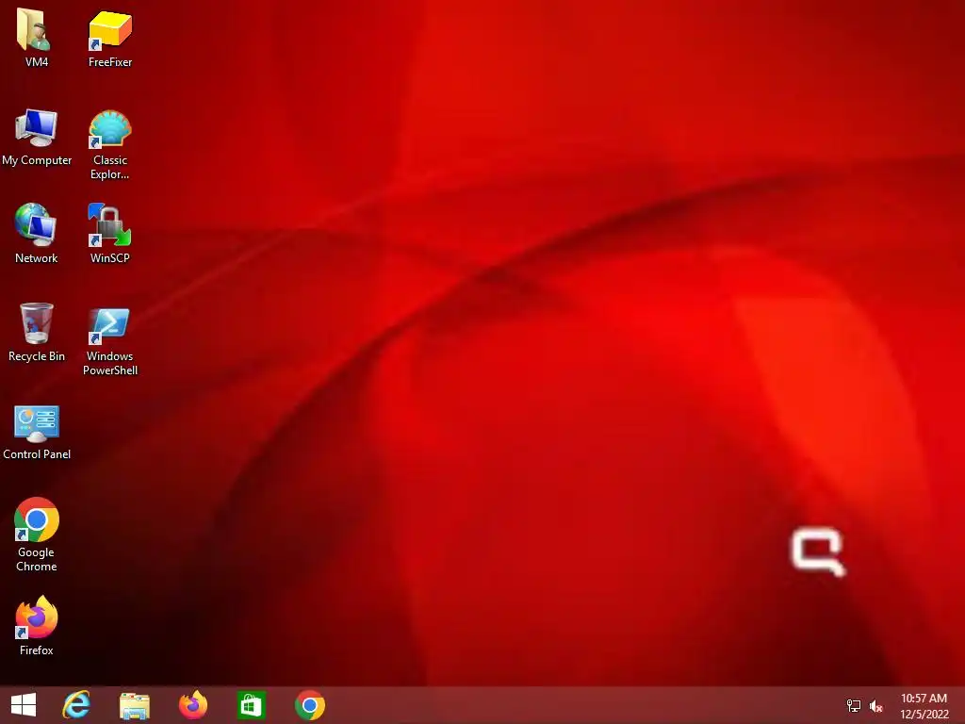Screen dimensions: 965x724
Task: Select the Windows PowerShell shortcut
Action: pyautogui.click(x=109, y=325)
